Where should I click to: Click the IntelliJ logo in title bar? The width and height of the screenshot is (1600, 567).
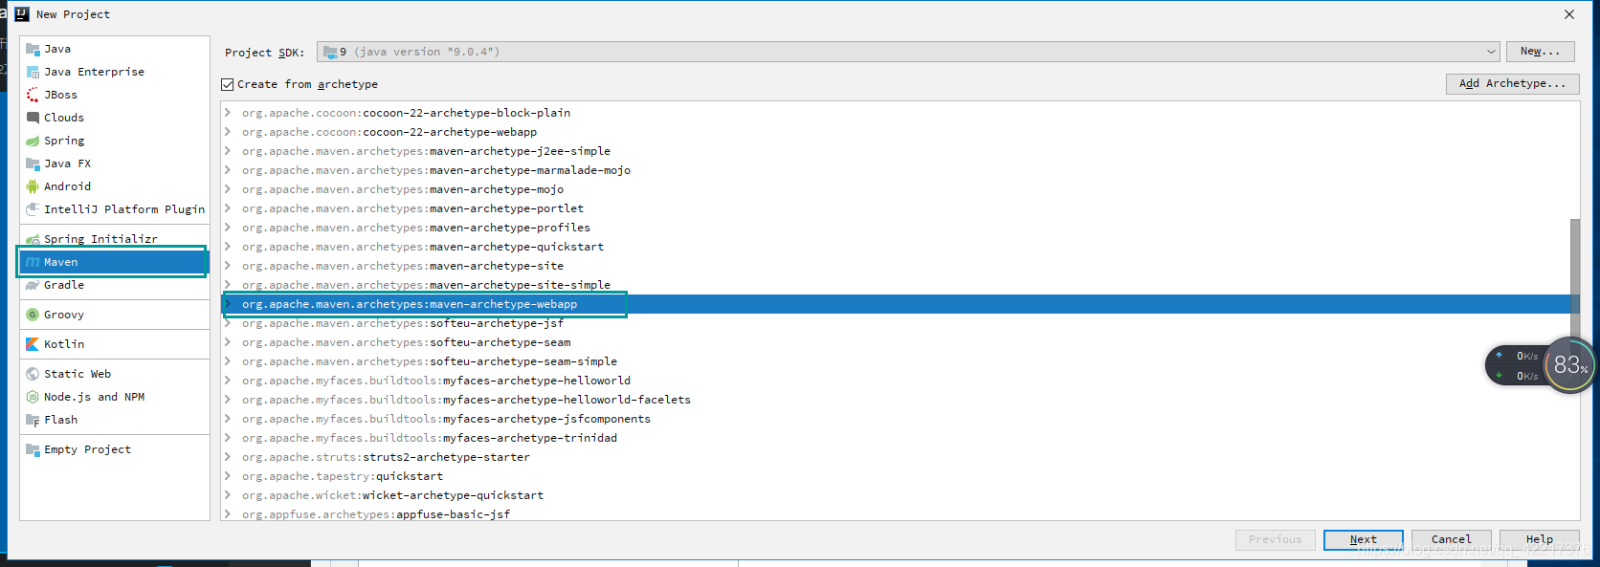point(22,14)
